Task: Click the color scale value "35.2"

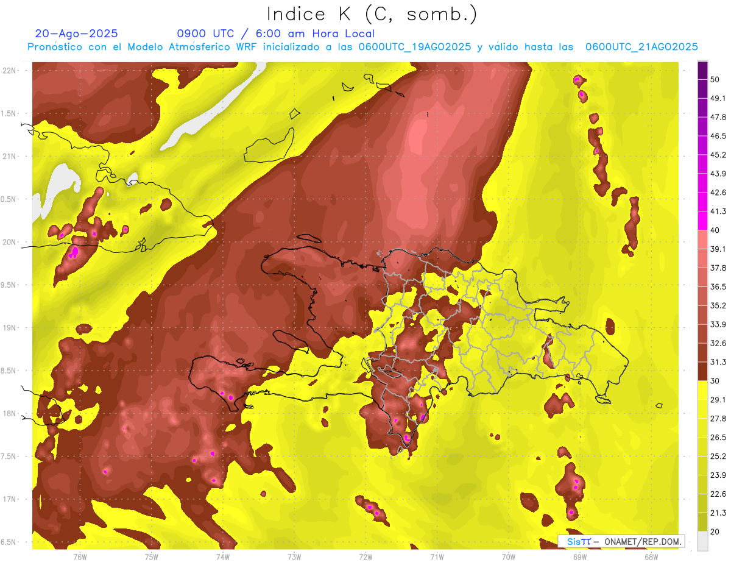Action: 718,305
